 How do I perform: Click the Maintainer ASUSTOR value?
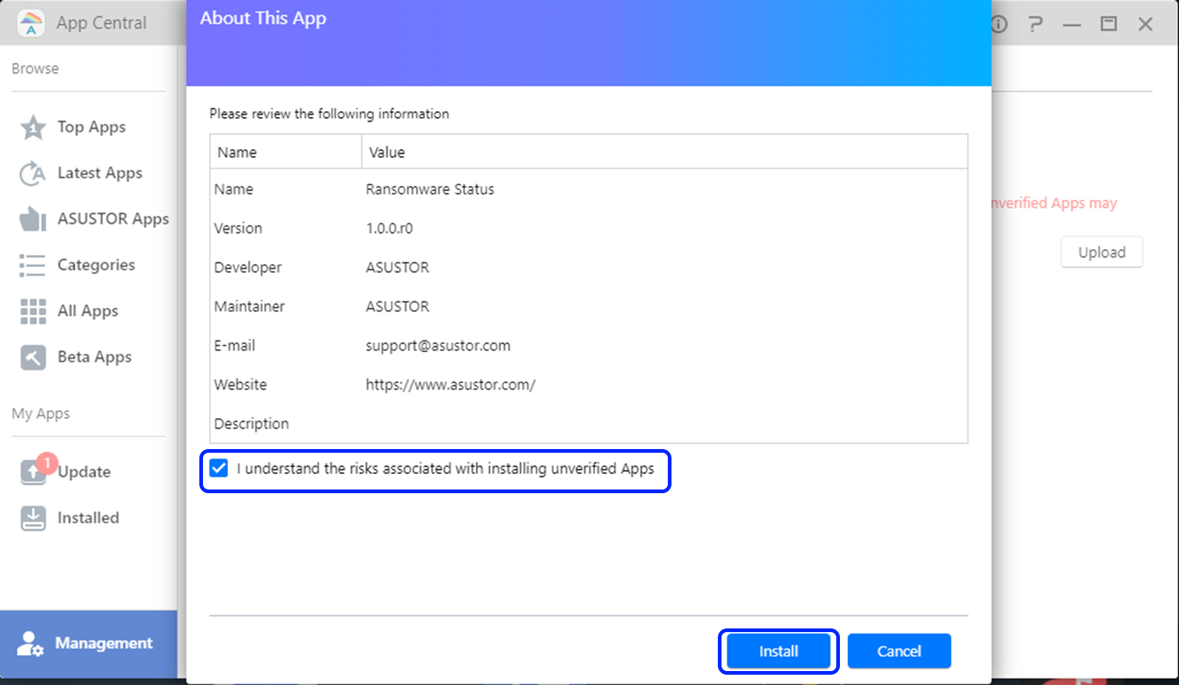click(397, 306)
